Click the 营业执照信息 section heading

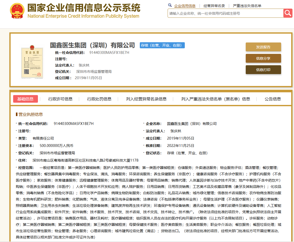click(x=31, y=115)
